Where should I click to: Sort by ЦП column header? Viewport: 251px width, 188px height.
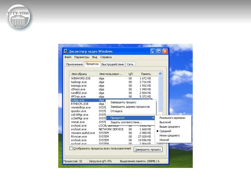pos(129,74)
